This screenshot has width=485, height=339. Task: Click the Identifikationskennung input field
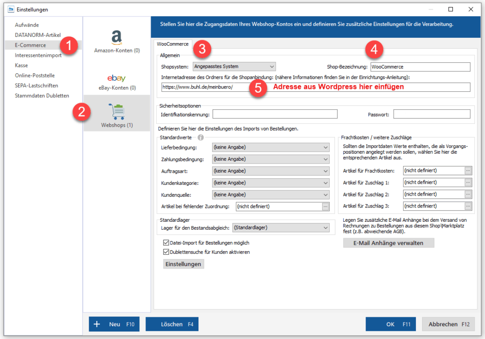[x=275, y=114]
